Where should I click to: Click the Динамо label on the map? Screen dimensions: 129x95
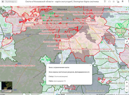point(7,50)
